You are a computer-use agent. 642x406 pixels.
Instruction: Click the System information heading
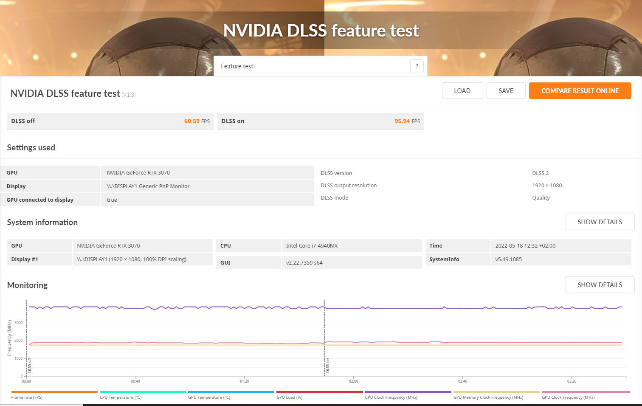pyautogui.click(x=42, y=223)
